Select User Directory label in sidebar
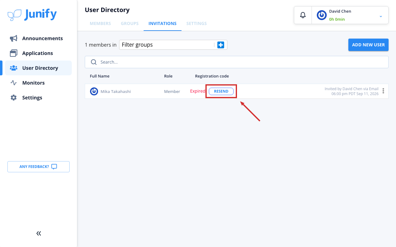This screenshot has width=396, height=247. pos(40,68)
